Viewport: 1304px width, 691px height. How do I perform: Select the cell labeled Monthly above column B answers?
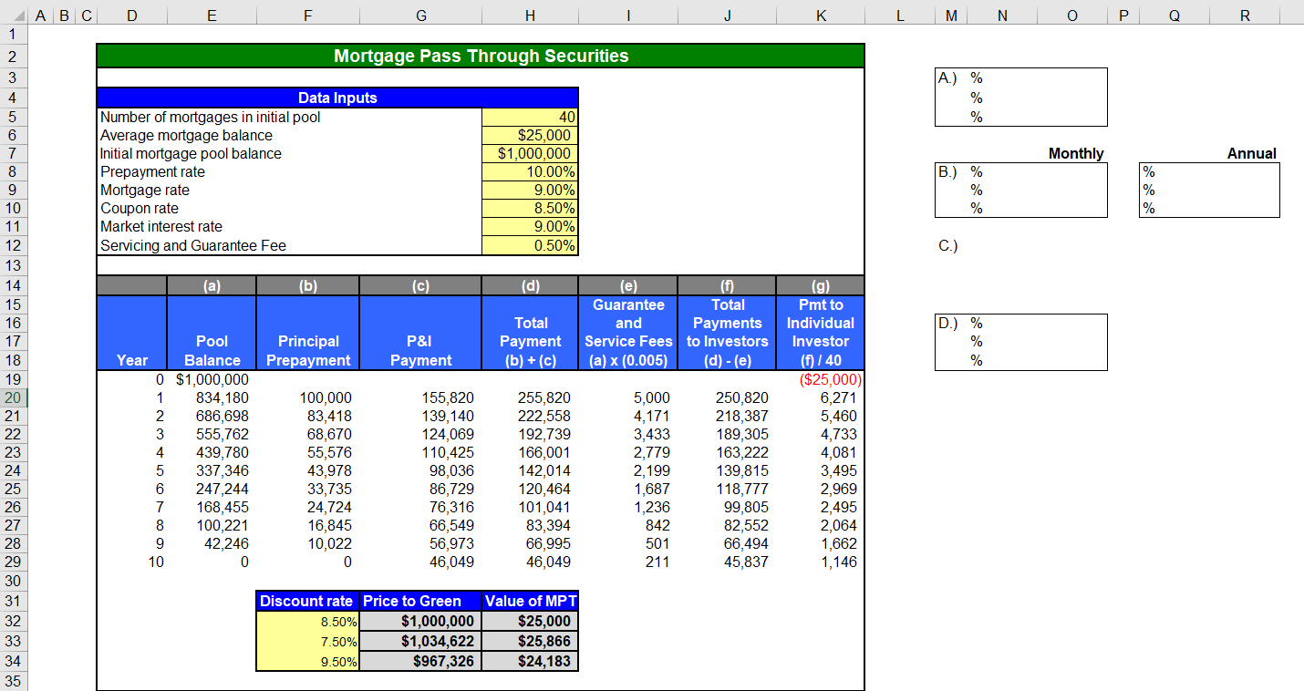[x=1075, y=153]
